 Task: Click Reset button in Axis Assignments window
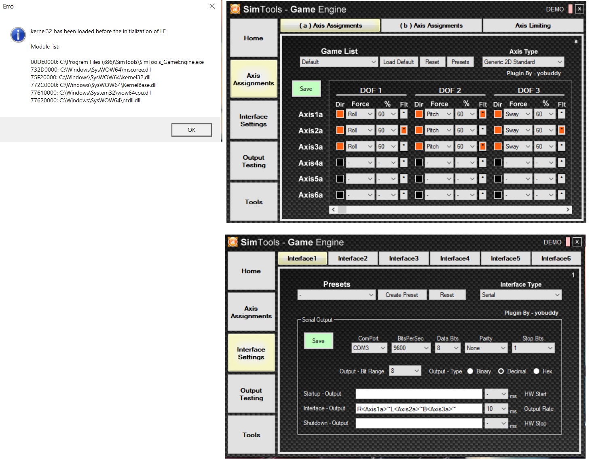pyautogui.click(x=432, y=62)
